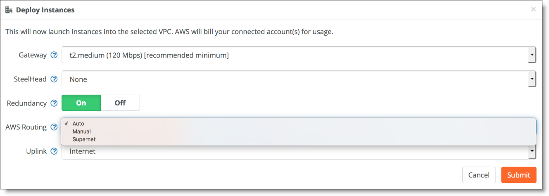Click the help icon next to Uplink

click(x=54, y=151)
